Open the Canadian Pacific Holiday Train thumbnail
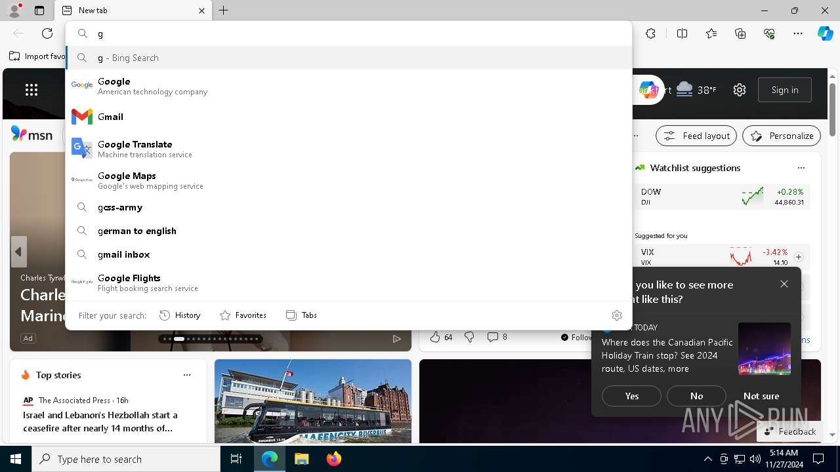This screenshot has height=472, width=840. click(765, 349)
